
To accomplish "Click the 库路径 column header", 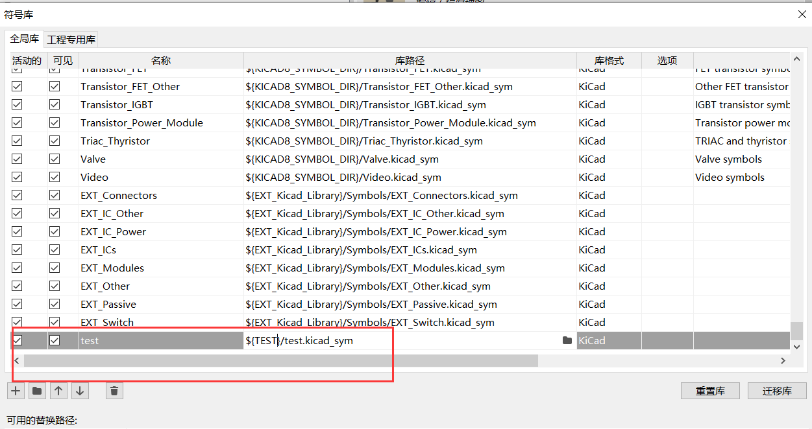I will [x=410, y=60].
